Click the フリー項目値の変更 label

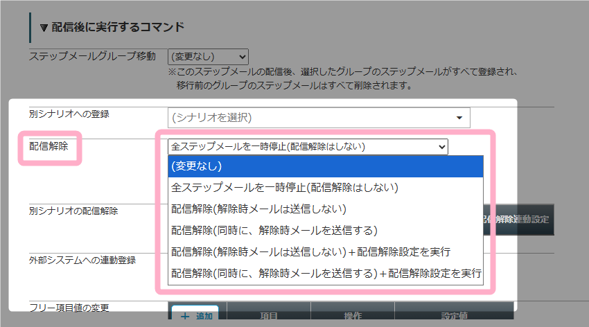(69, 307)
